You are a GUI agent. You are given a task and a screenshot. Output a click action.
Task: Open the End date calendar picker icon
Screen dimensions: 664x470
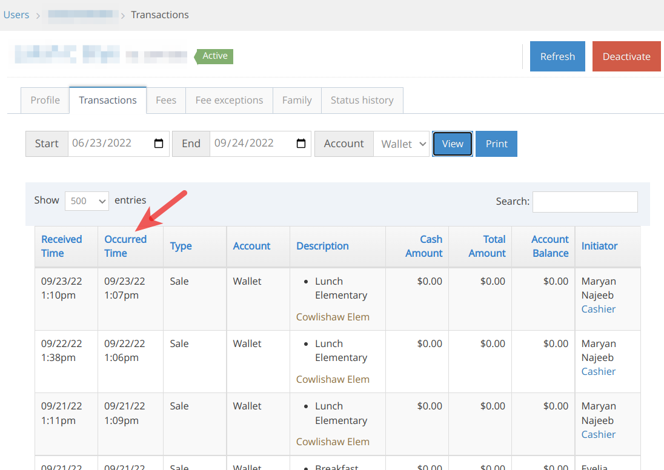301,144
